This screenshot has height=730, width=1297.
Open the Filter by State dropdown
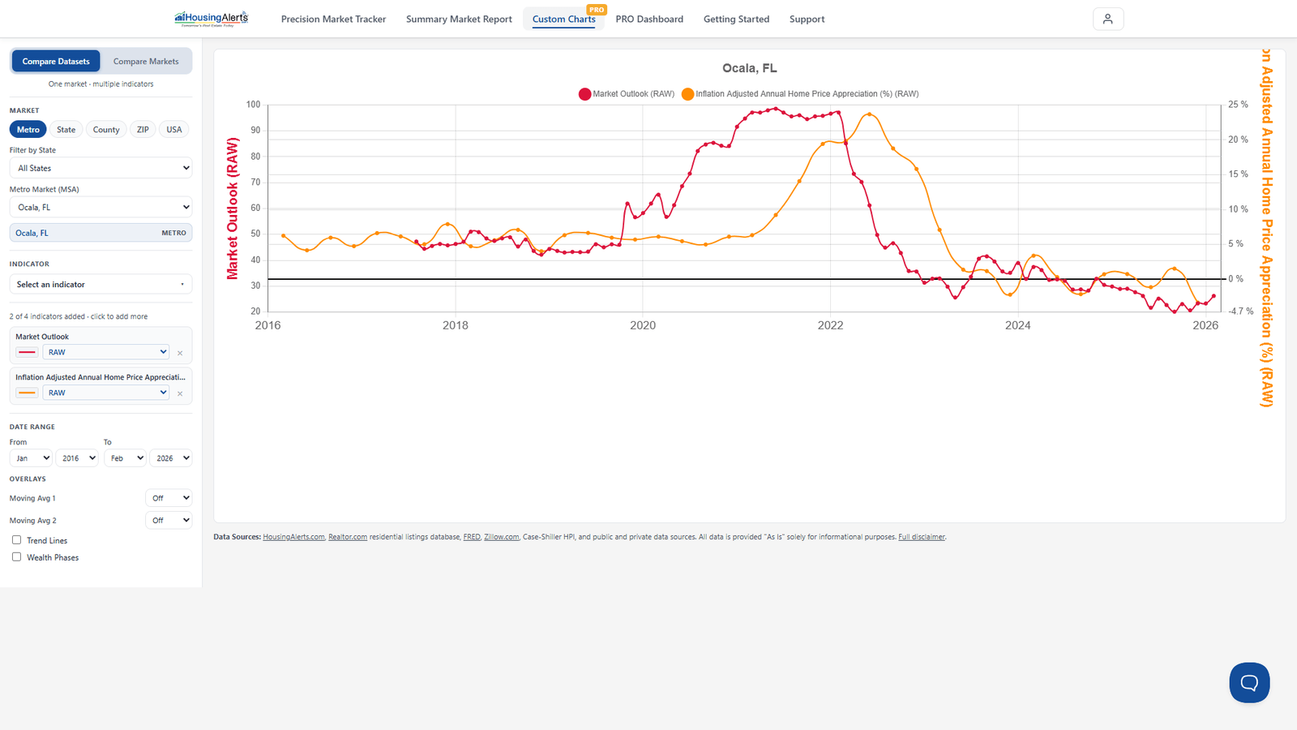[101, 168]
